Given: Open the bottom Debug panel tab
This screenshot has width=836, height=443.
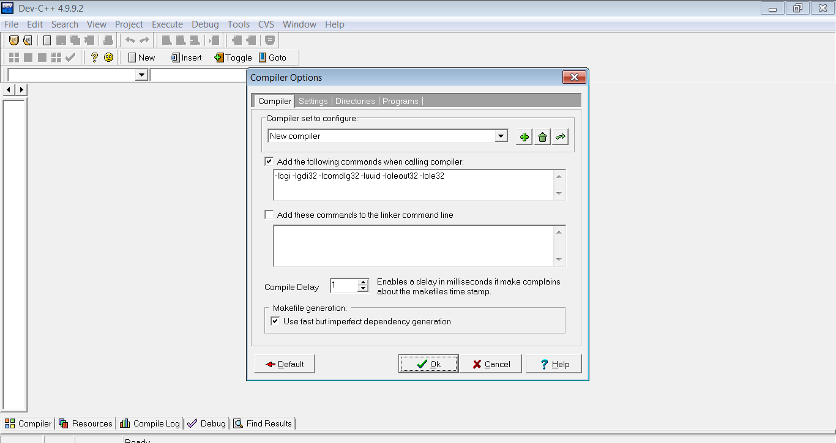Looking at the screenshot, I should (x=206, y=423).
